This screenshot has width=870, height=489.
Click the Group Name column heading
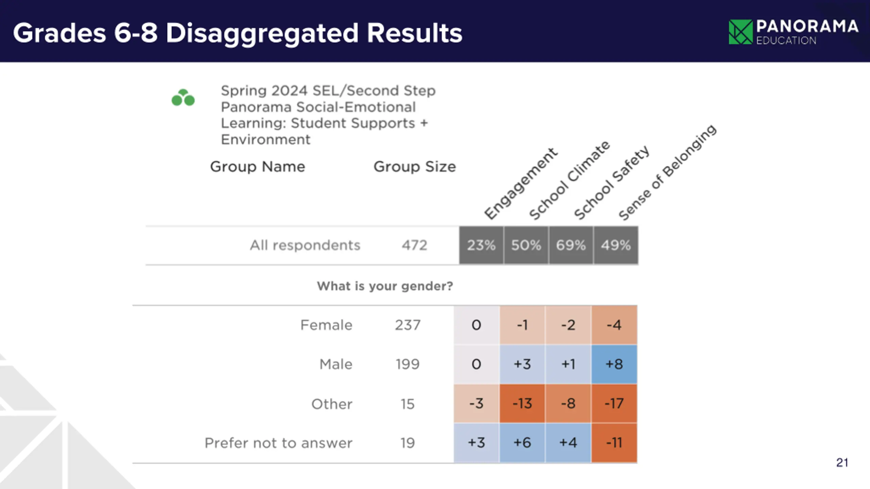tap(258, 167)
